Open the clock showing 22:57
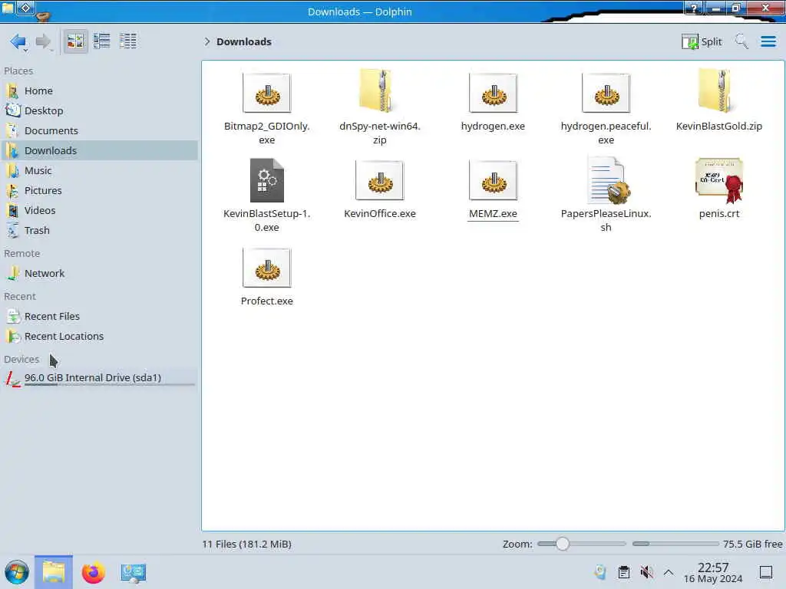Image resolution: width=786 pixels, height=589 pixels. click(713, 572)
